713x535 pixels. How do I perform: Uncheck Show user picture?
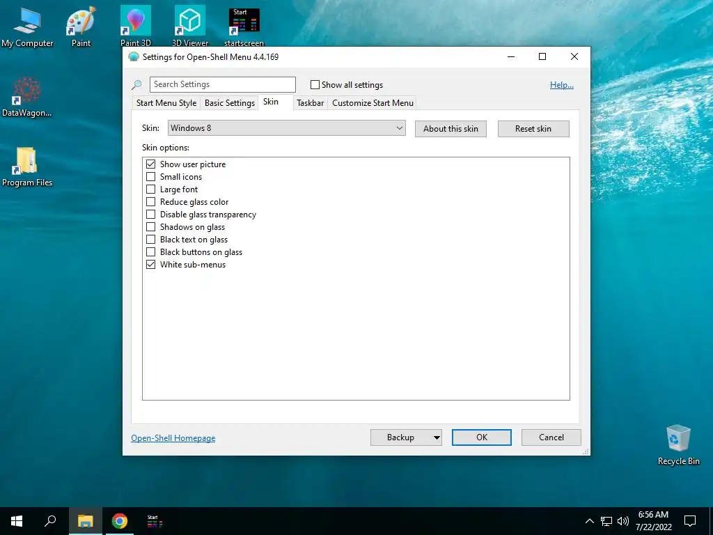[x=150, y=164]
